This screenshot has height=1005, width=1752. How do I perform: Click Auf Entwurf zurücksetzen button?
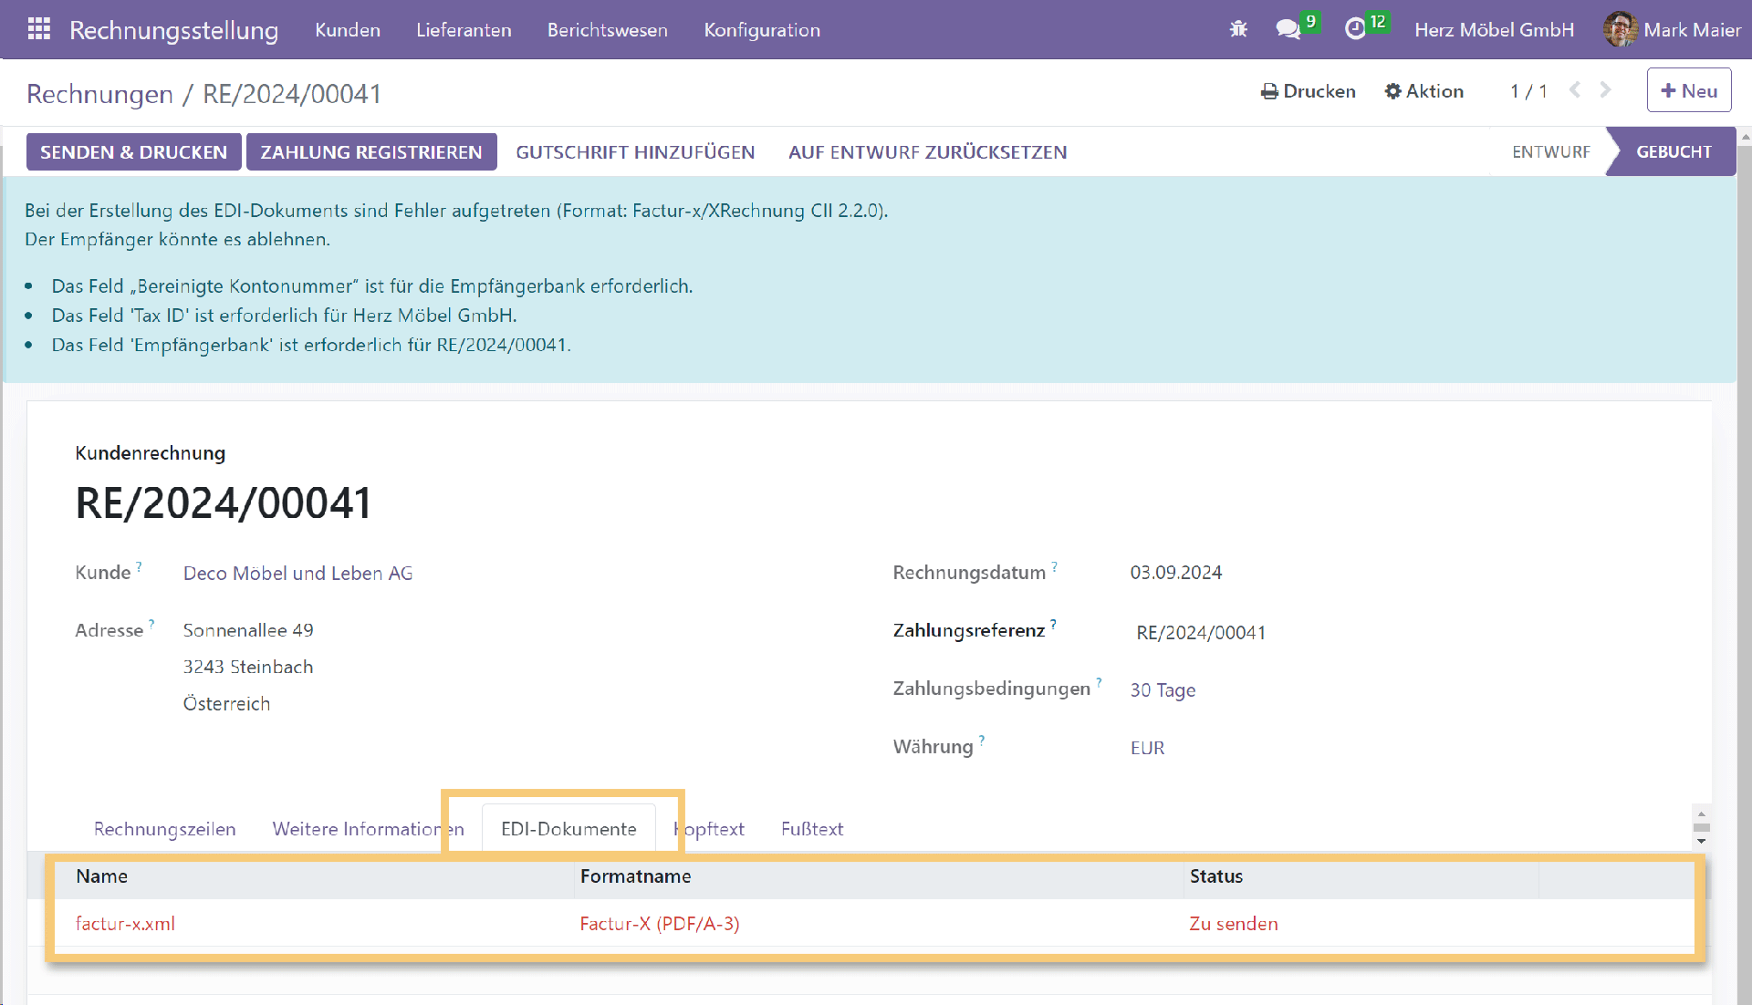coord(927,152)
